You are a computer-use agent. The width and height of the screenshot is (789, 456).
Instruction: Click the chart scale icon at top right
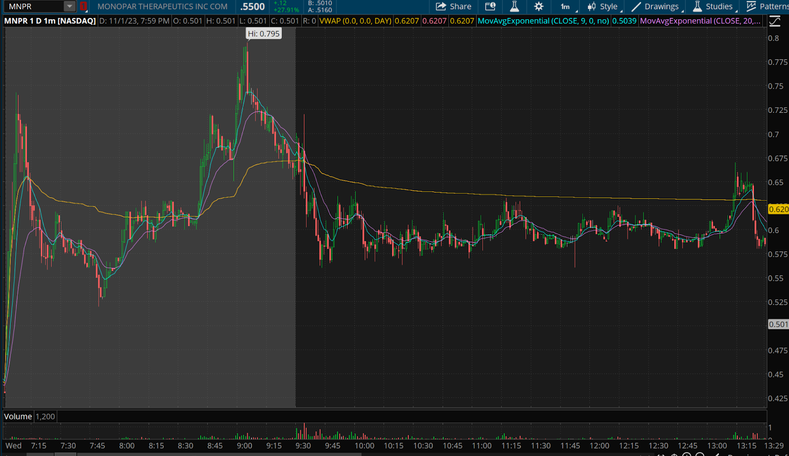point(775,21)
